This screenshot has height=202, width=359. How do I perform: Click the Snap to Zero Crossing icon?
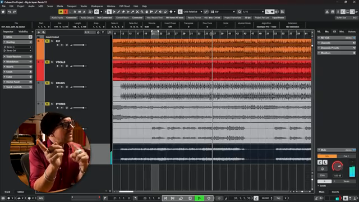point(206,12)
